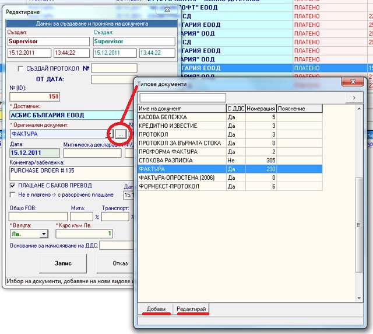Image resolution: width=373 pixels, height=334 pixels.
Task: Select the СТОКОВА РАЗПИСКА row
Action: (x=230, y=160)
